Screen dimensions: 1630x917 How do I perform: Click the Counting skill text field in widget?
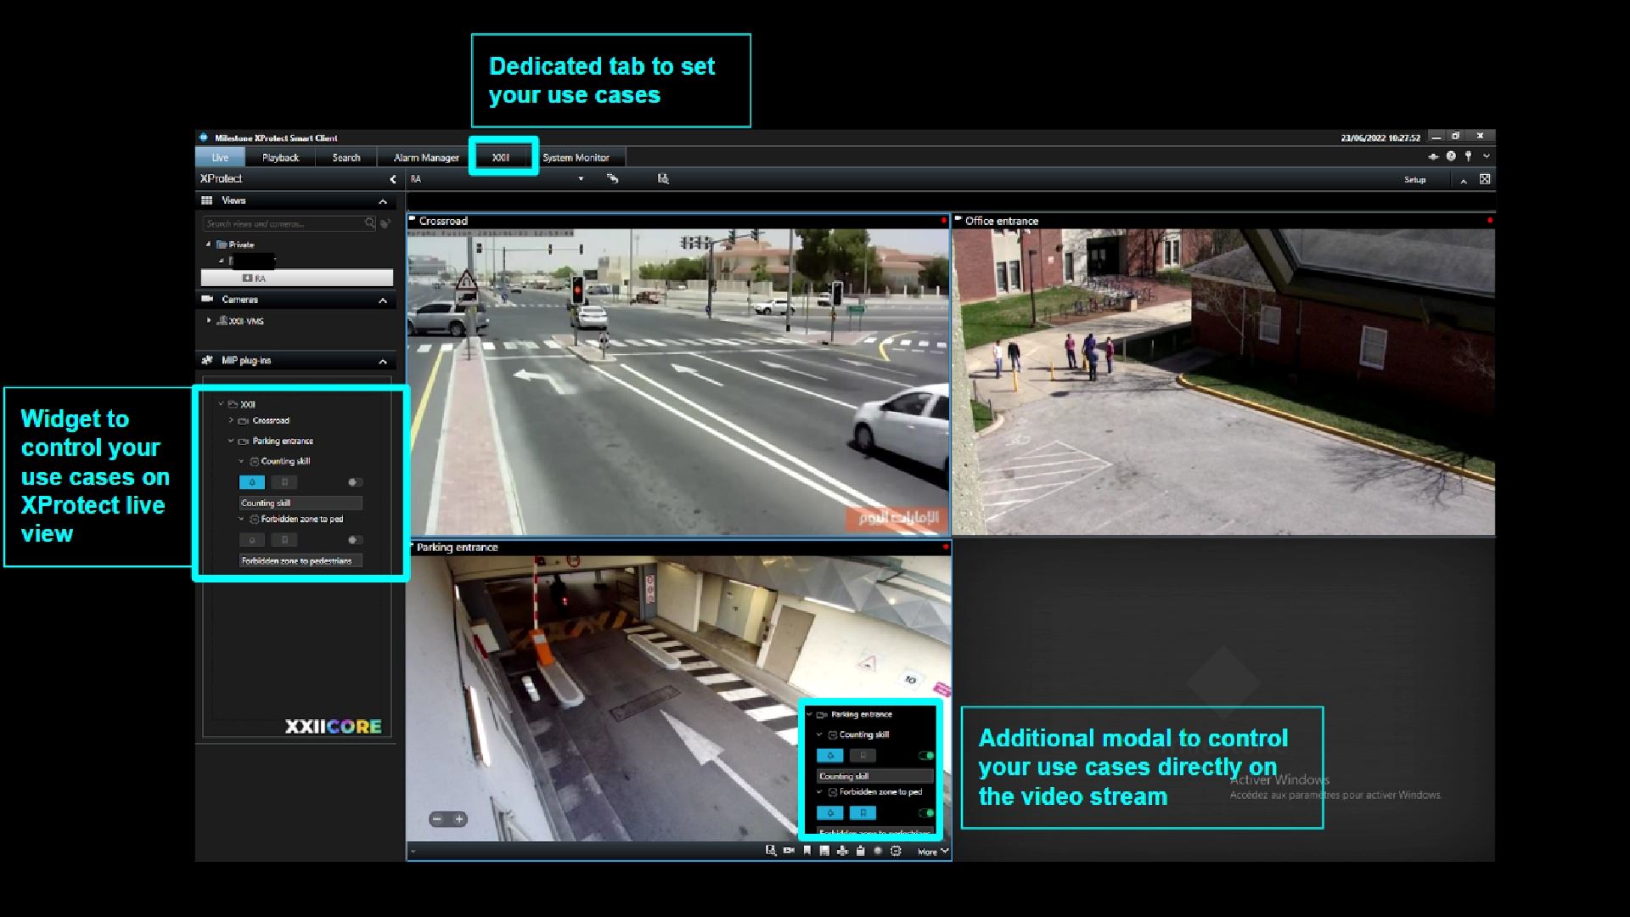click(x=301, y=503)
